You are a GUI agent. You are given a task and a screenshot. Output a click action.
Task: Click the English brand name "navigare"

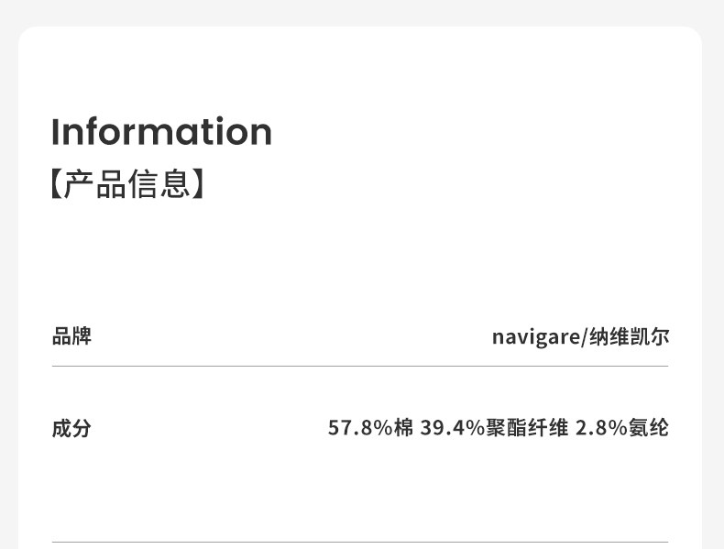[535, 337]
